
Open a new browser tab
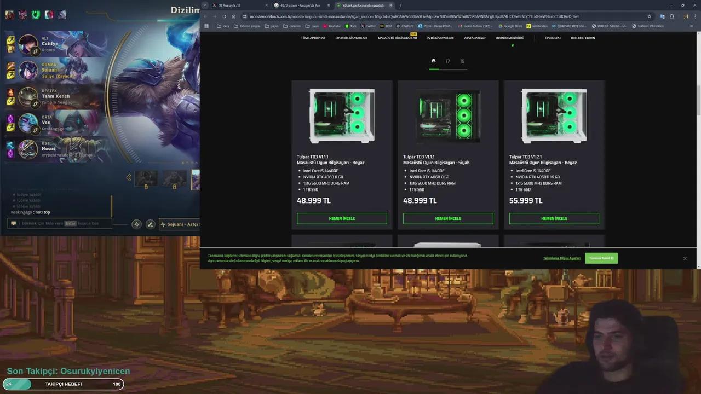[400, 5]
